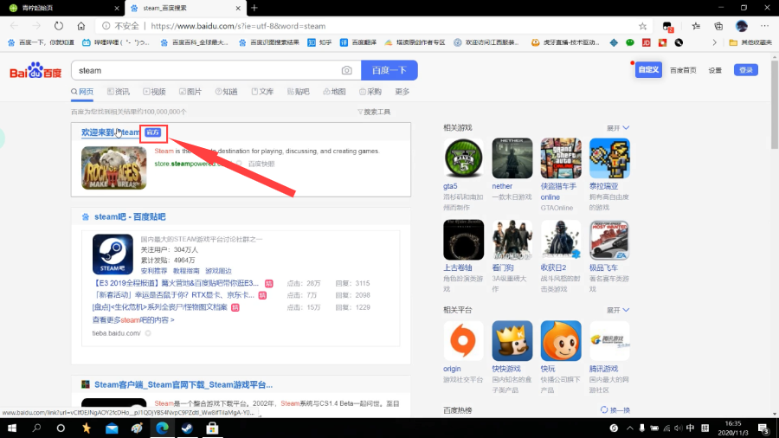The image size is (779, 438).
Task: Open Microsoft Store on the taskbar
Action: click(212, 428)
